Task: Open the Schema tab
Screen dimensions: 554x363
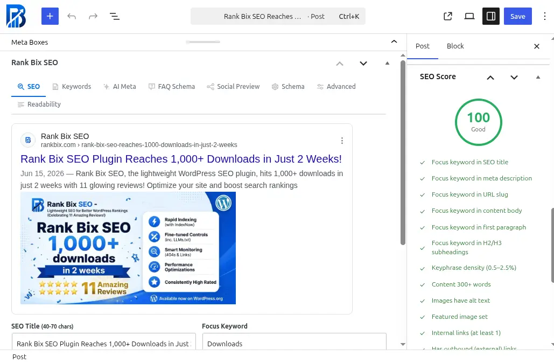Action: 288,87
